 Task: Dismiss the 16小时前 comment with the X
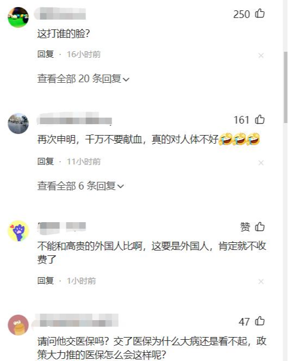point(261,56)
